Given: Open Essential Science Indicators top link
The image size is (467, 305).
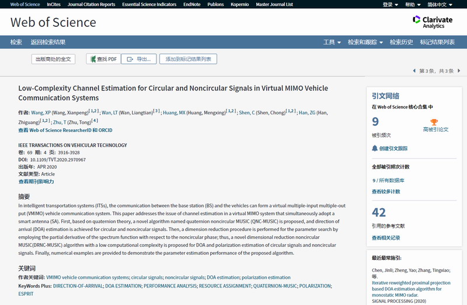Looking at the screenshot, I should pos(151,5).
